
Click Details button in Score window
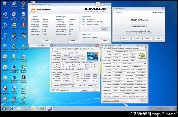tap(147, 39)
